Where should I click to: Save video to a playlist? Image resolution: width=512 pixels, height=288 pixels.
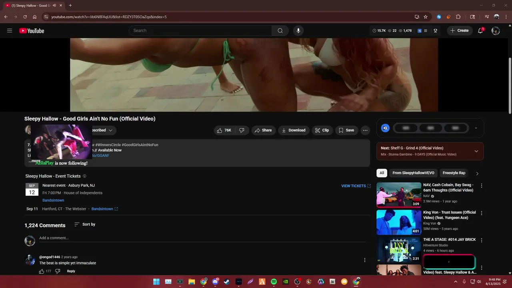[x=346, y=130]
